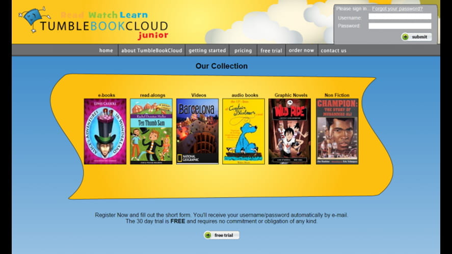Viewport: 452px width, 254px height.
Task: Click the Register Now instruction text
Action: pyautogui.click(x=222, y=215)
